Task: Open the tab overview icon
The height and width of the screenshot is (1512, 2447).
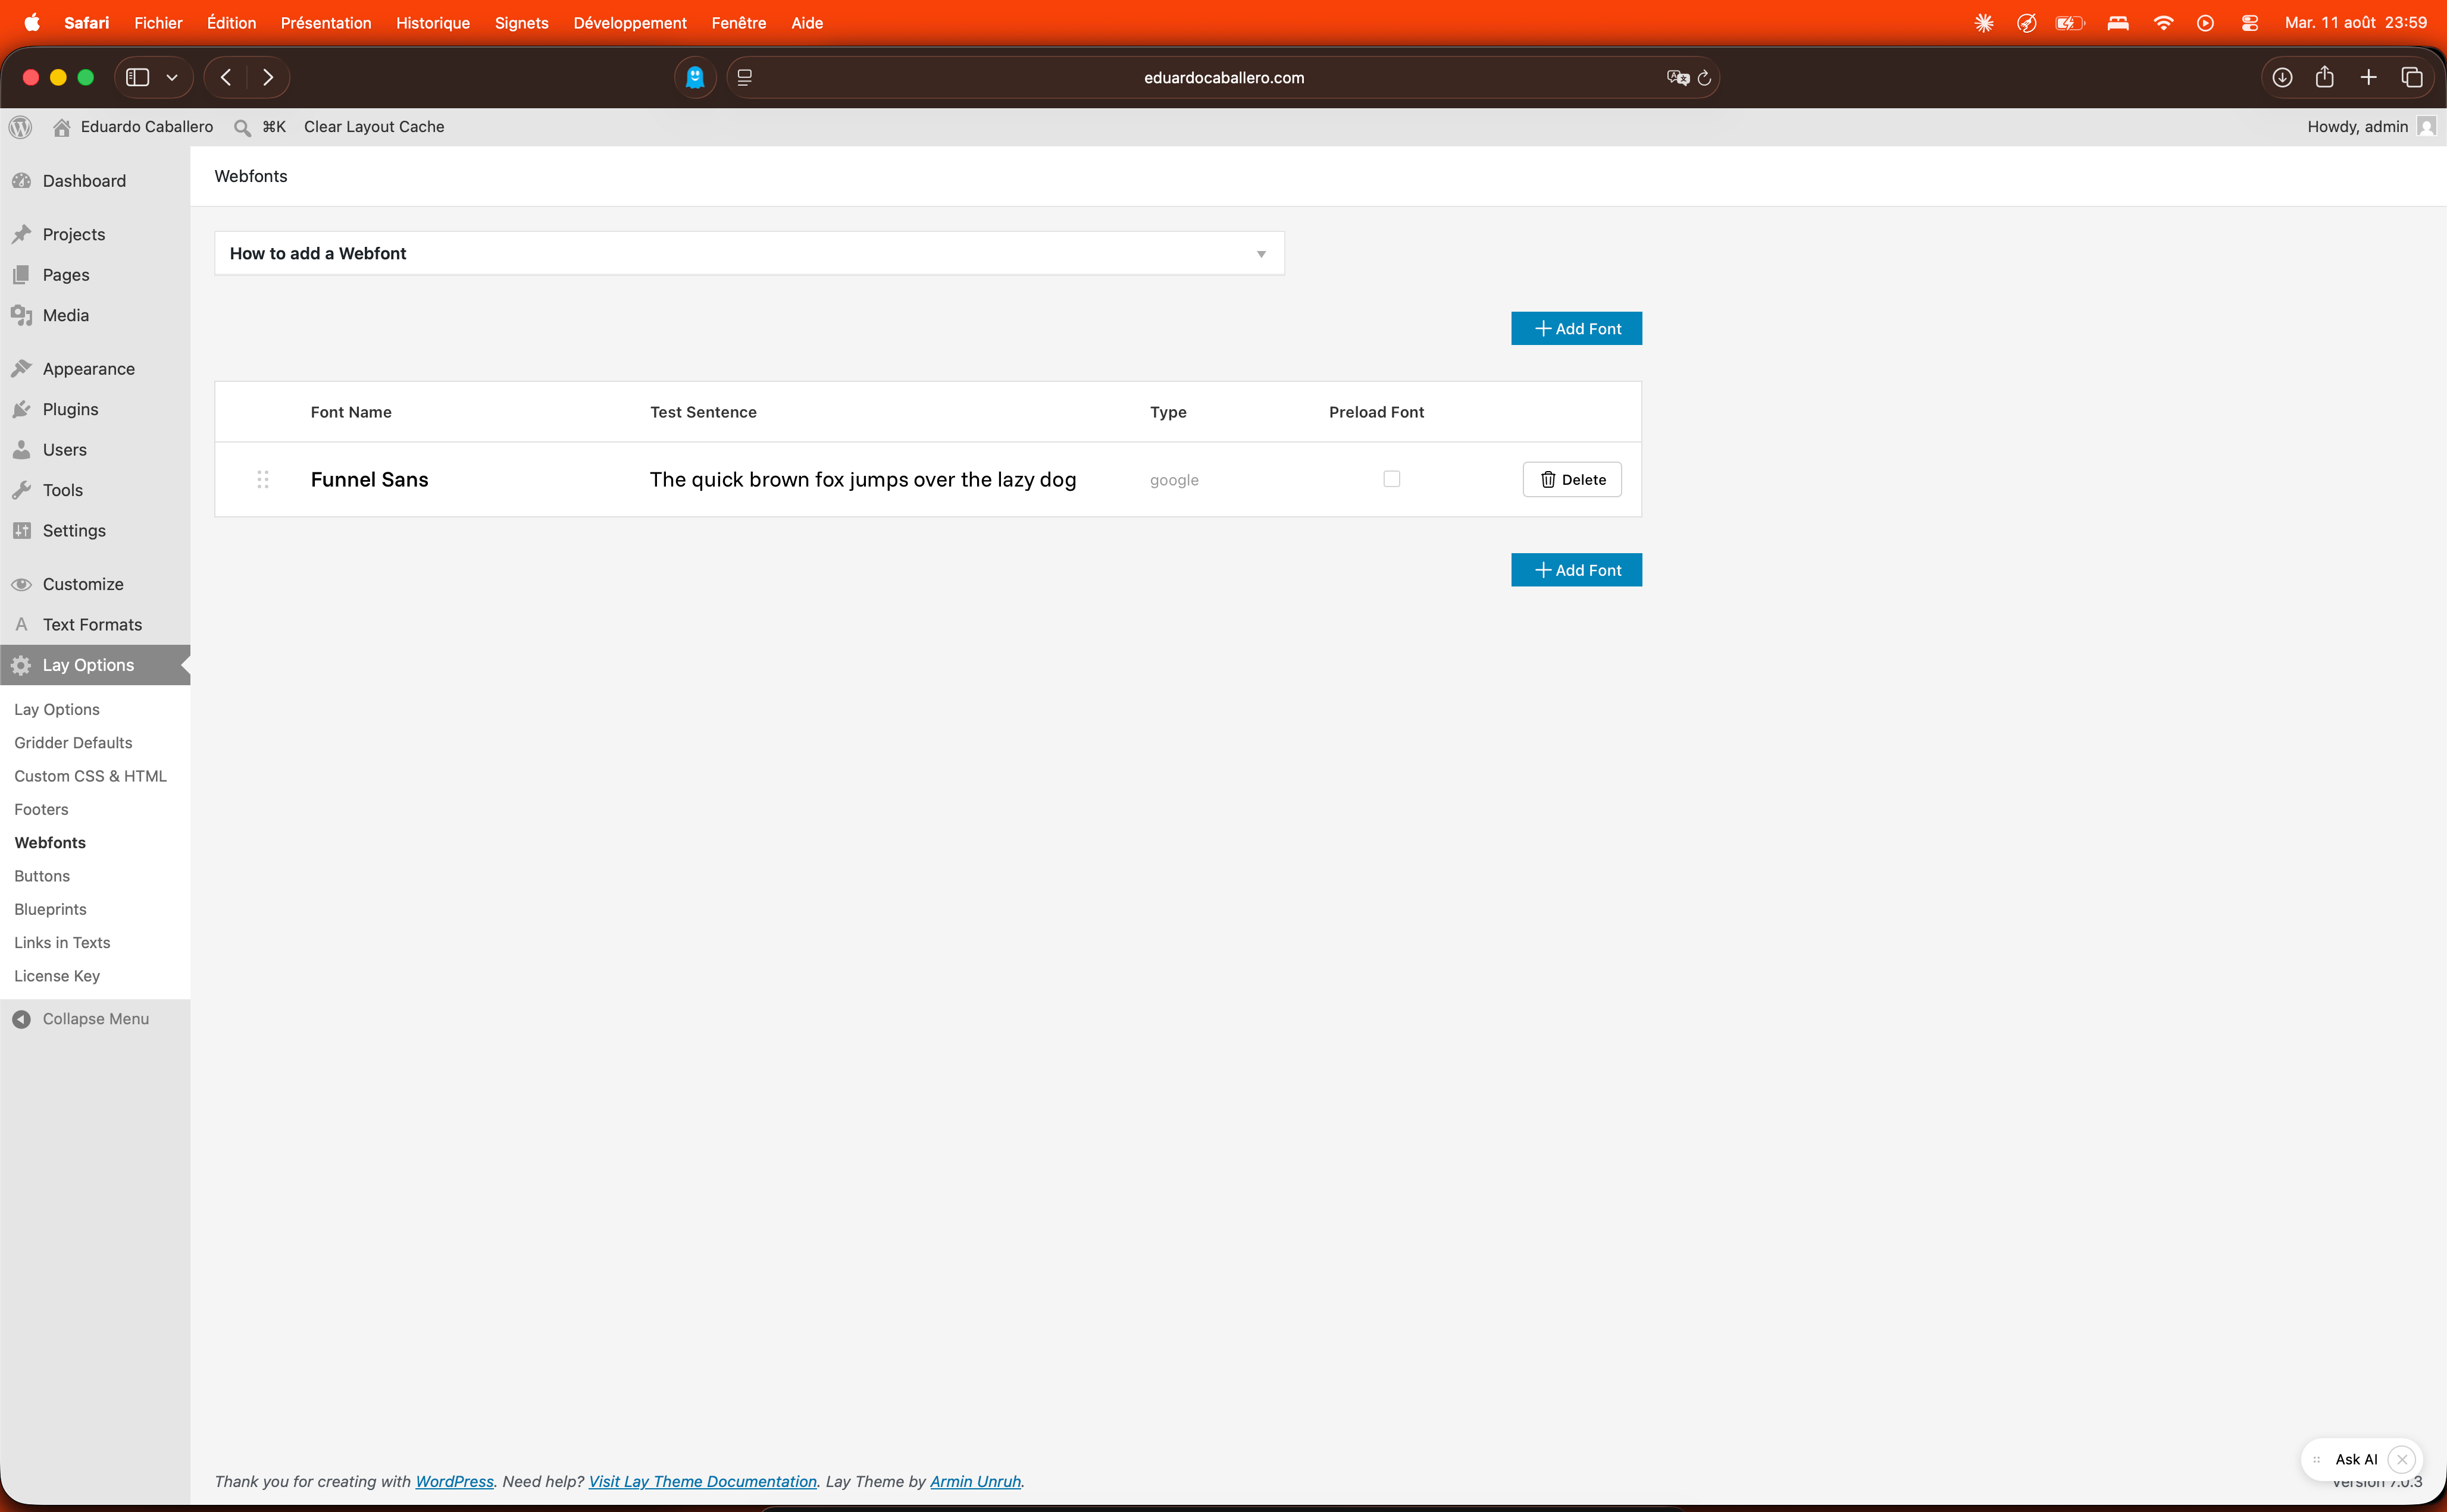Action: (2411, 77)
